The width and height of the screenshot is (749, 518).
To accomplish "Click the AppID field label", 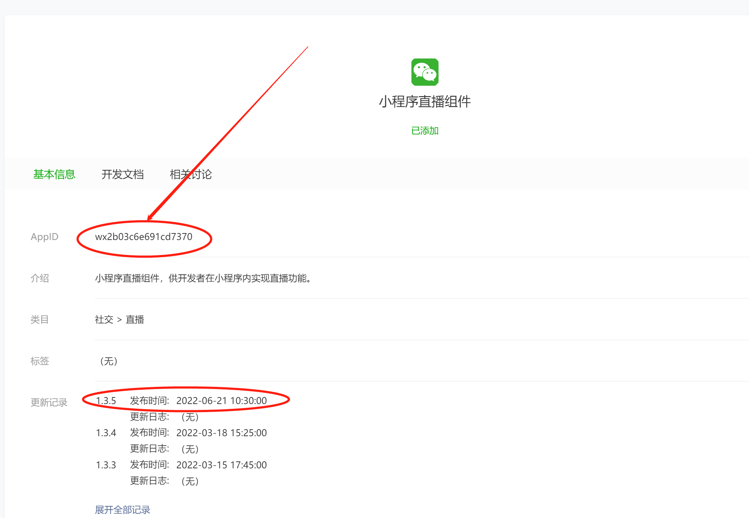I will 45,237.
